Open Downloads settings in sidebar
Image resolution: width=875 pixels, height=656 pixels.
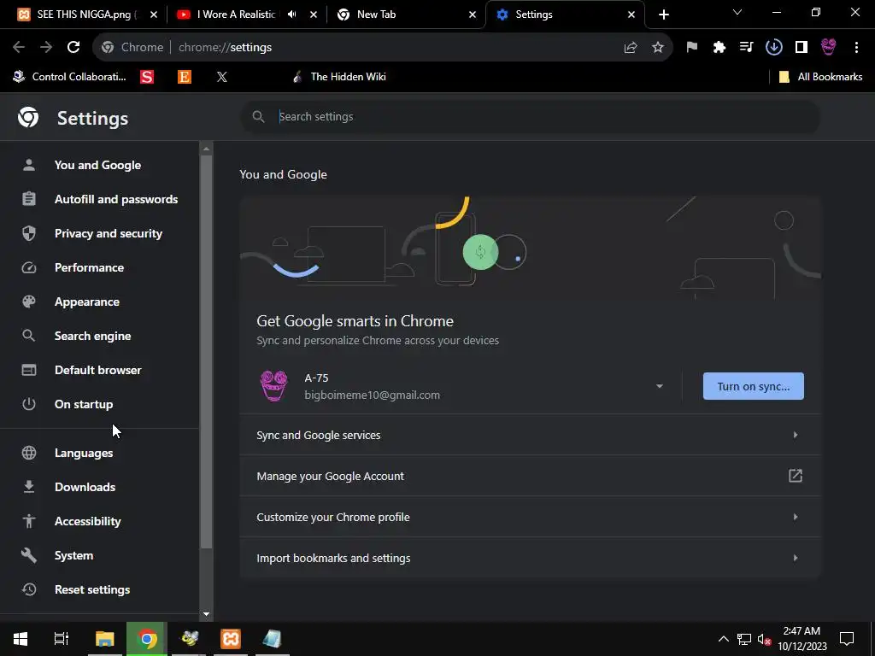(85, 487)
